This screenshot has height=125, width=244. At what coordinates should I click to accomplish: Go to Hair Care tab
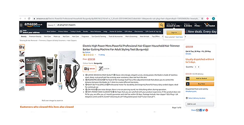click(75, 36)
